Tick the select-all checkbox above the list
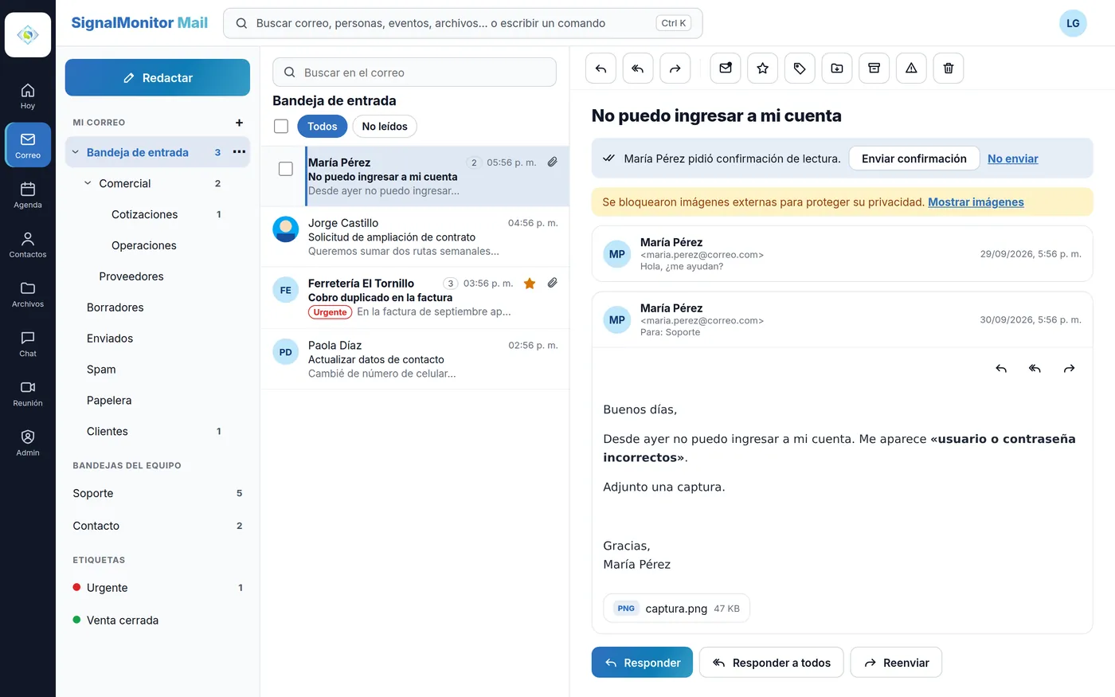The width and height of the screenshot is (1115, 697). tap(280, 127)
